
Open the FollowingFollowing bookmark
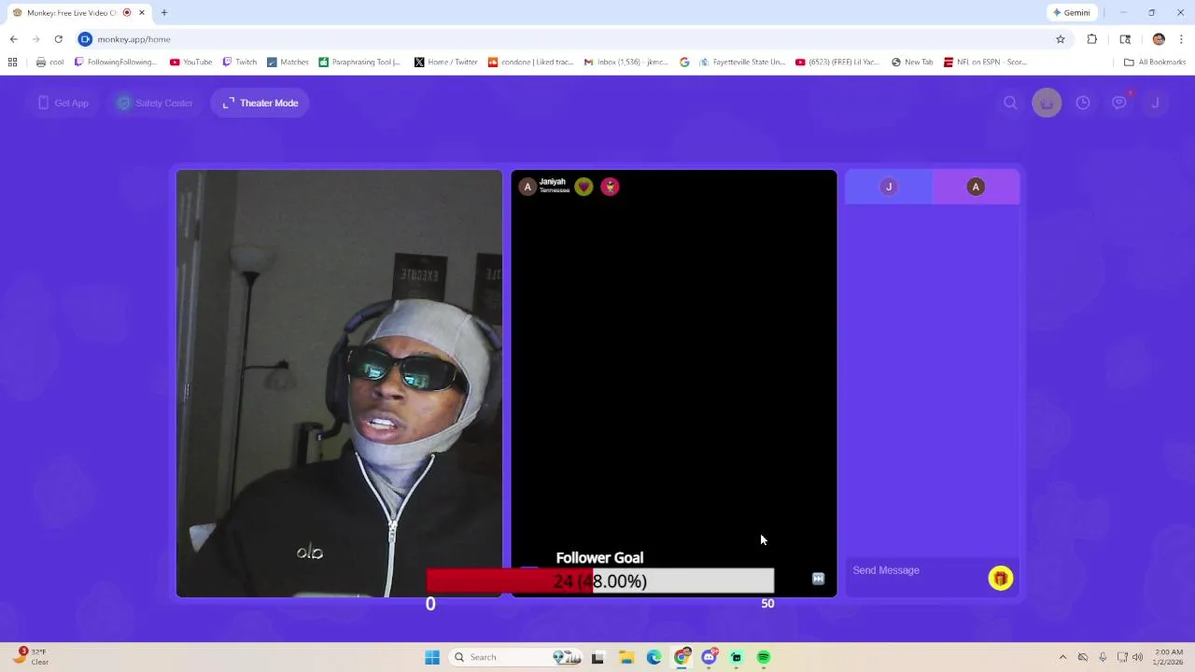[x=116, y=63]
